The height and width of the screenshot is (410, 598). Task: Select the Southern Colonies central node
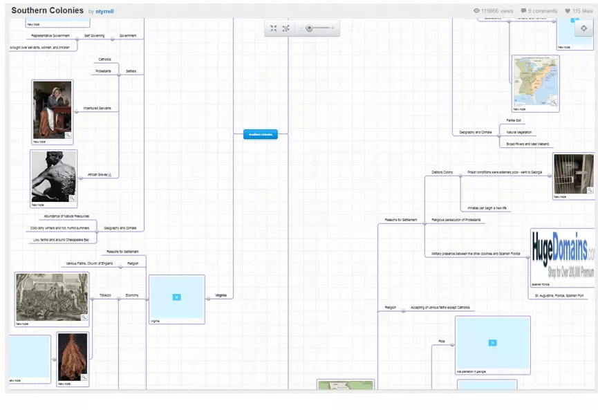coord(261,134)
